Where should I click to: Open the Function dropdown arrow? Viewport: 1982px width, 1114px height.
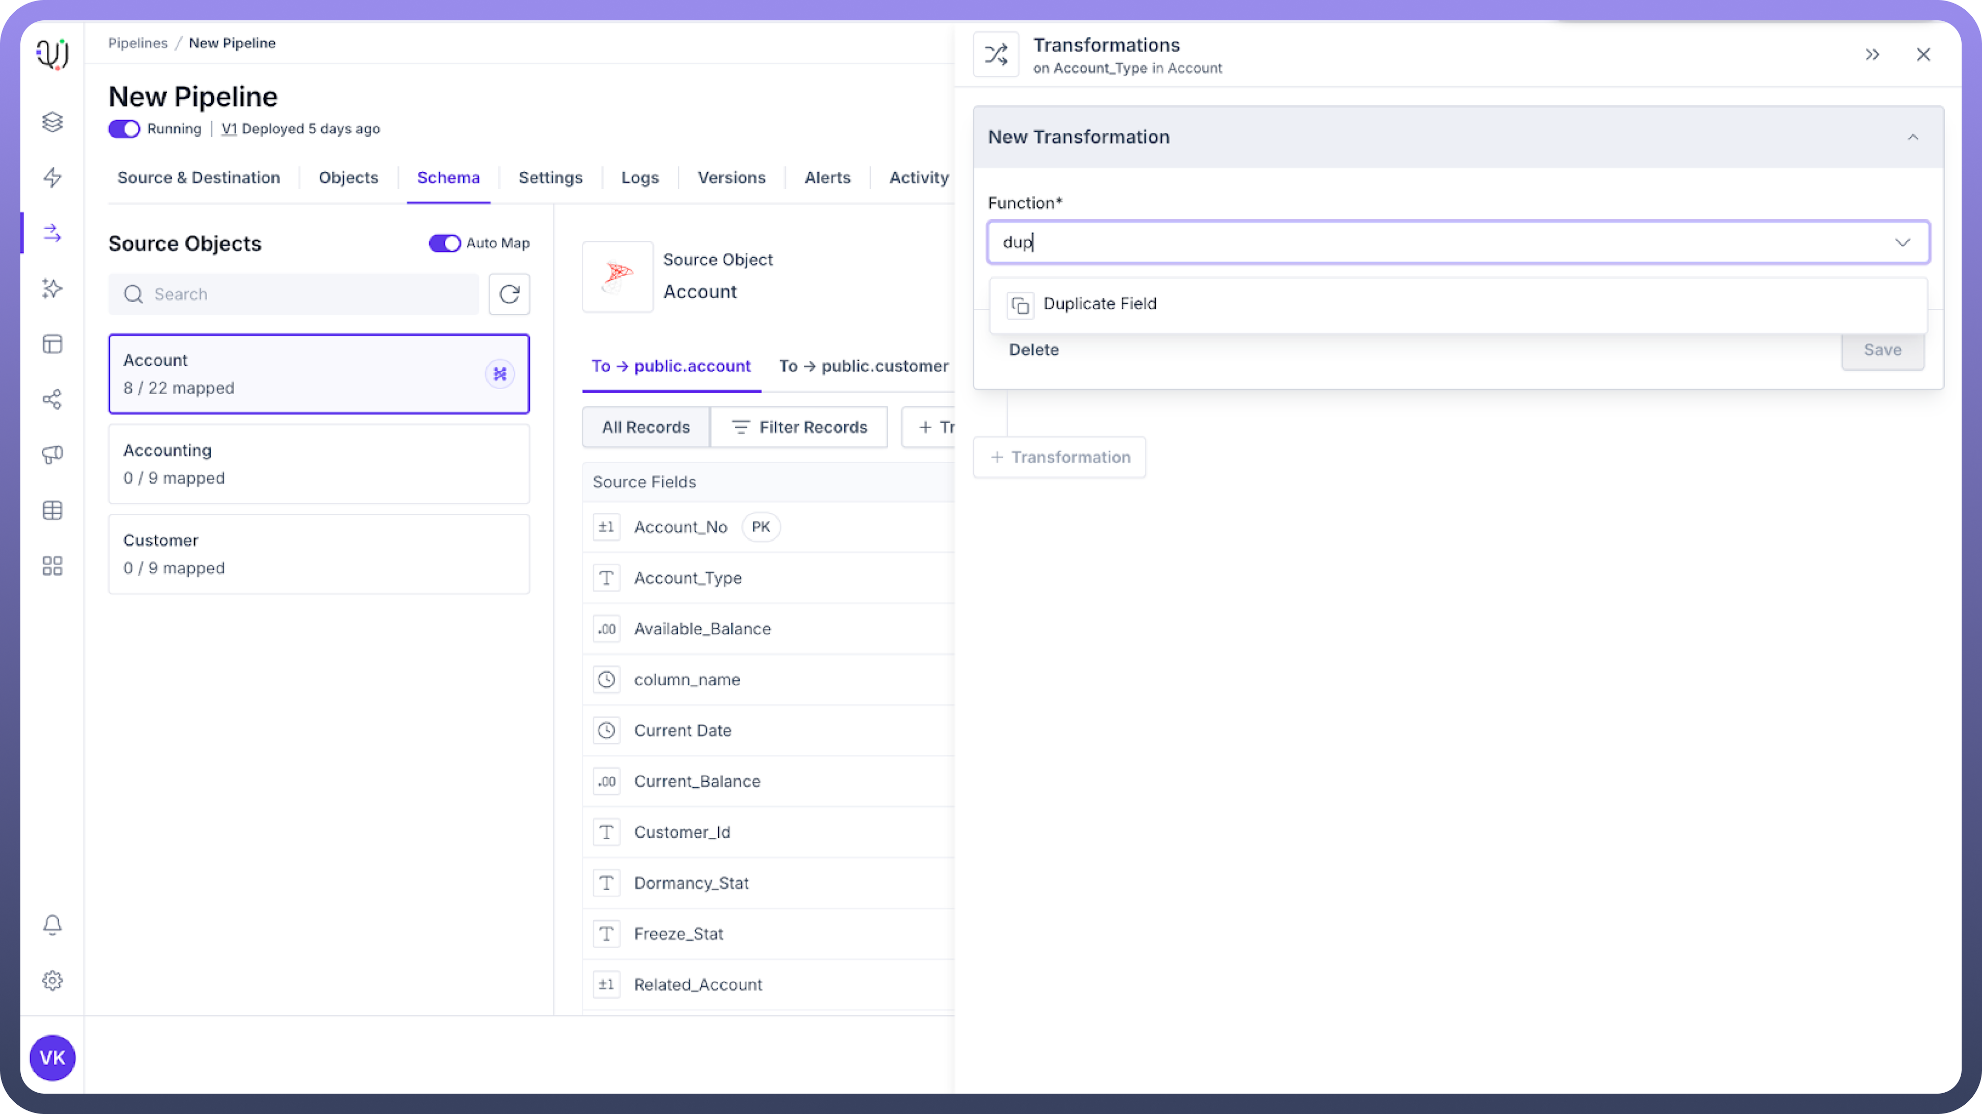click(1902, 243)
